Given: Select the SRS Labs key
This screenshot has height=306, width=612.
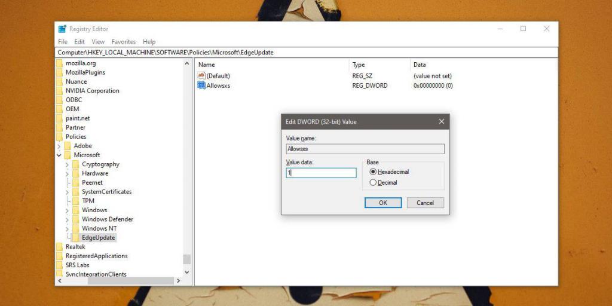Looking at the screenshot, I should coord(77,265).
